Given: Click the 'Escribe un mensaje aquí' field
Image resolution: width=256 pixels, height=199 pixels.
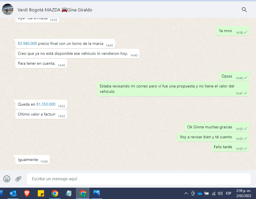Looking at the screenshot, I should coord(139,179).
